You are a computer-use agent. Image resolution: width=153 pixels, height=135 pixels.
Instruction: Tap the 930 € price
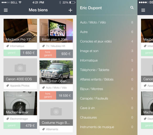[x=65, y=54]
